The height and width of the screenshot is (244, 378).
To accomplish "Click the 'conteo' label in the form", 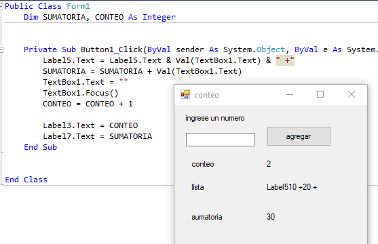I will coord(203,164).
